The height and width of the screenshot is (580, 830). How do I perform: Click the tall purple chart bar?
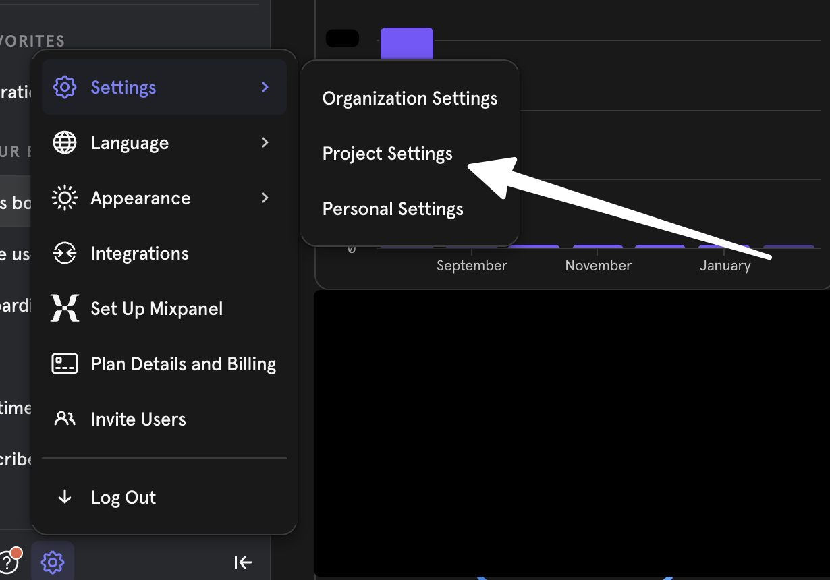coord(406,44)
